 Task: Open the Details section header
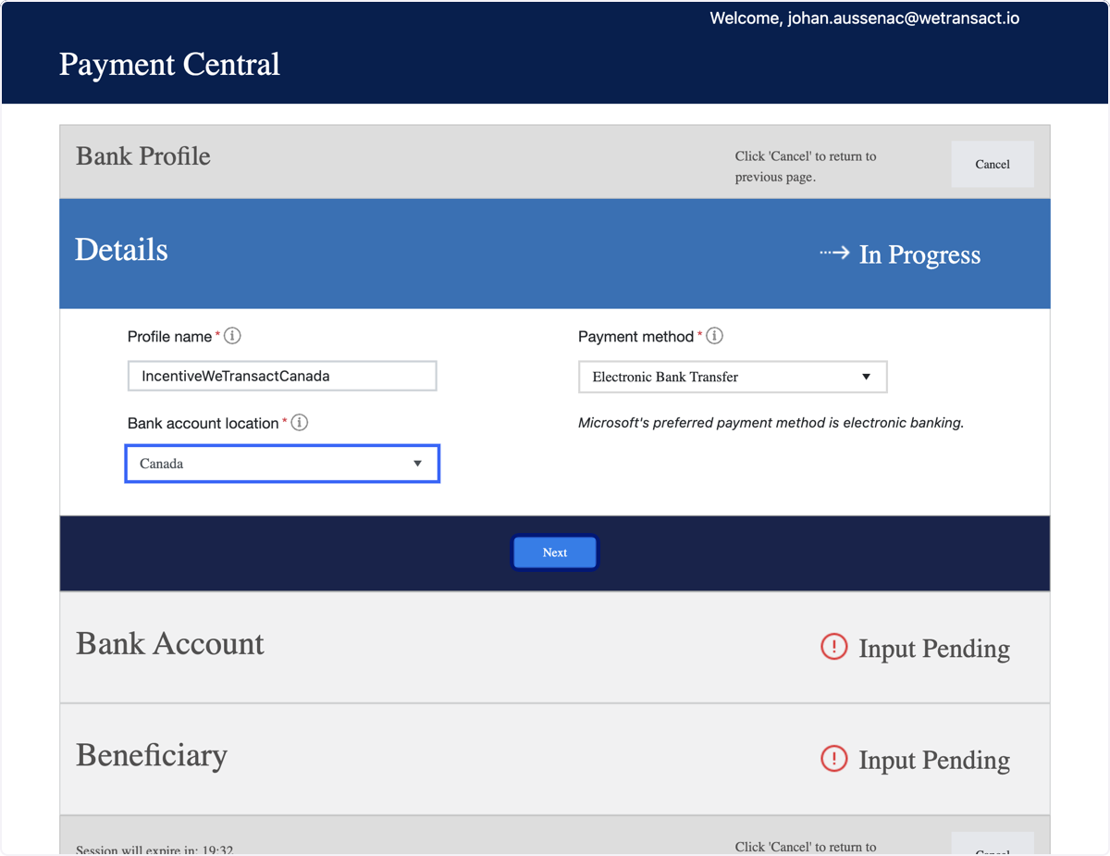tap(555, 254)
